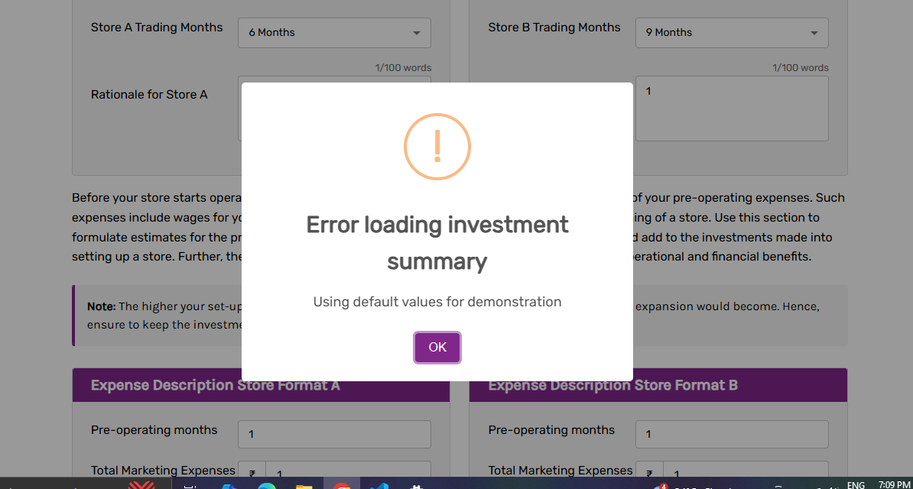Click the 'Error loading investment summary' heading

point(437,243)
